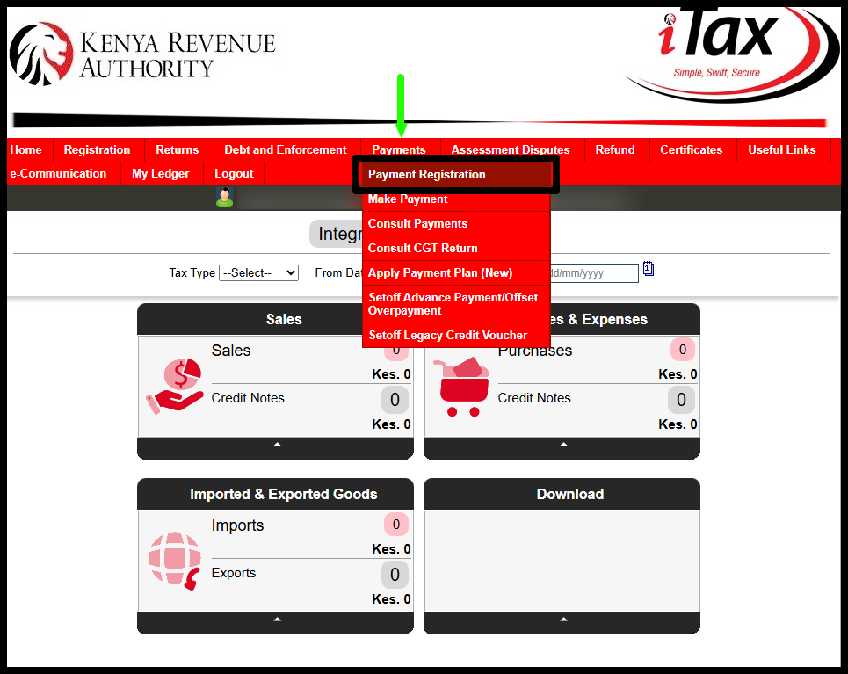Choose Apply Payment Plan (New)
The image size is (848, 674).
456,272
